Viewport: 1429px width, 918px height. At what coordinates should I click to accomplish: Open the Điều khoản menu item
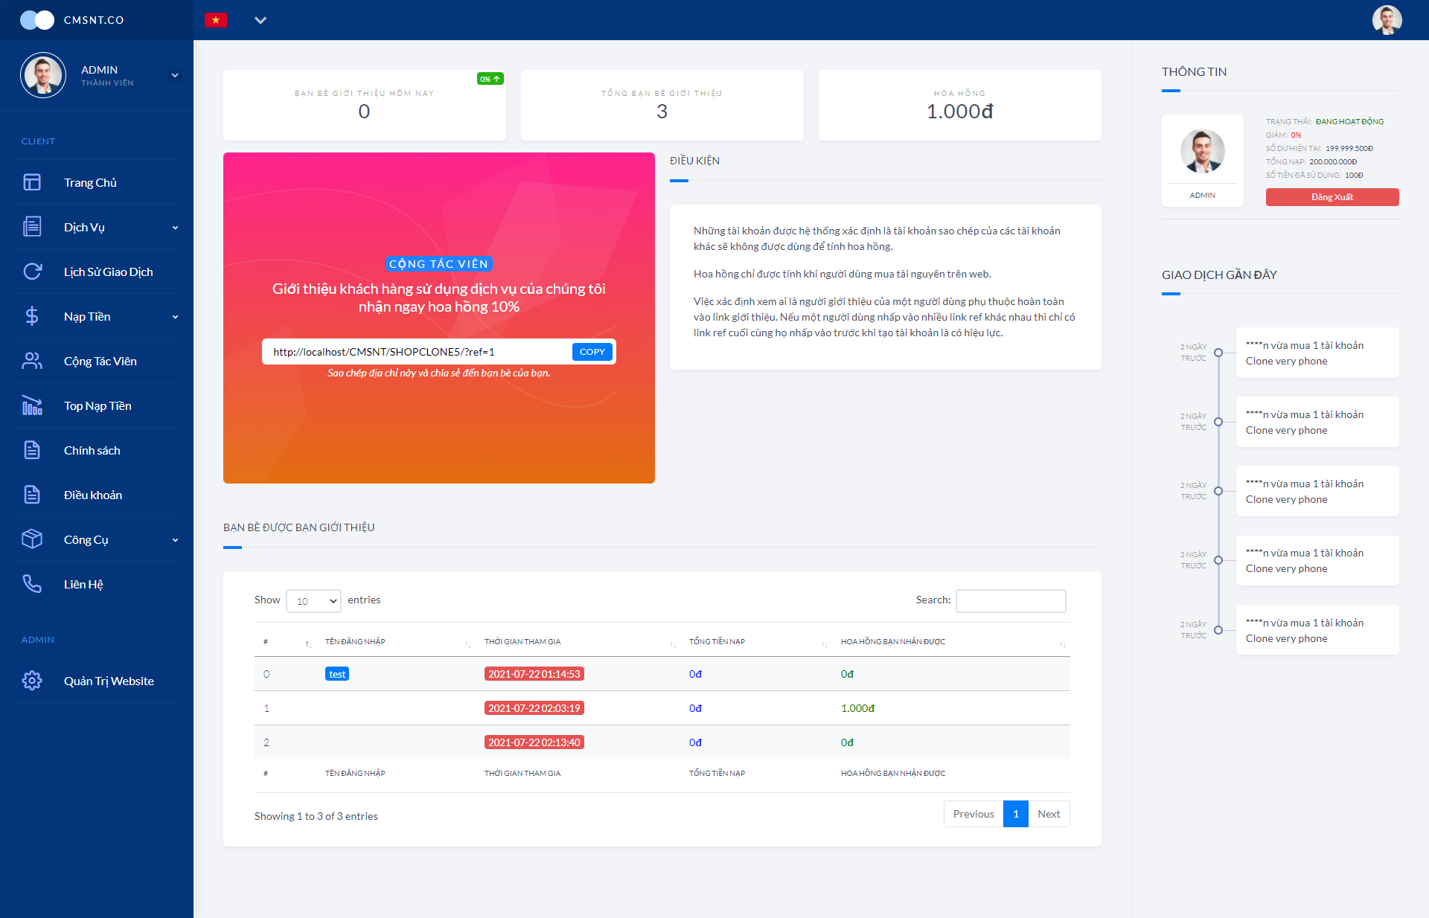93,495
